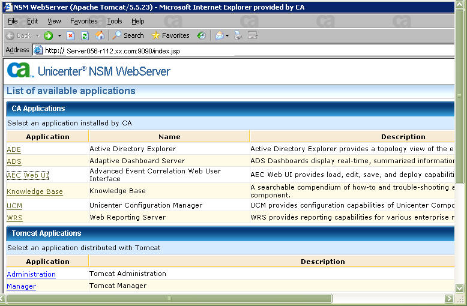Open the Knowledge Base link
Viewport: 467px width, 306px height.
(34, 191)
